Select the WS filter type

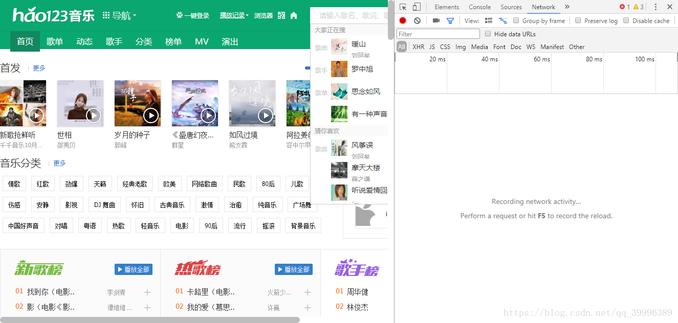click(531, 47)
